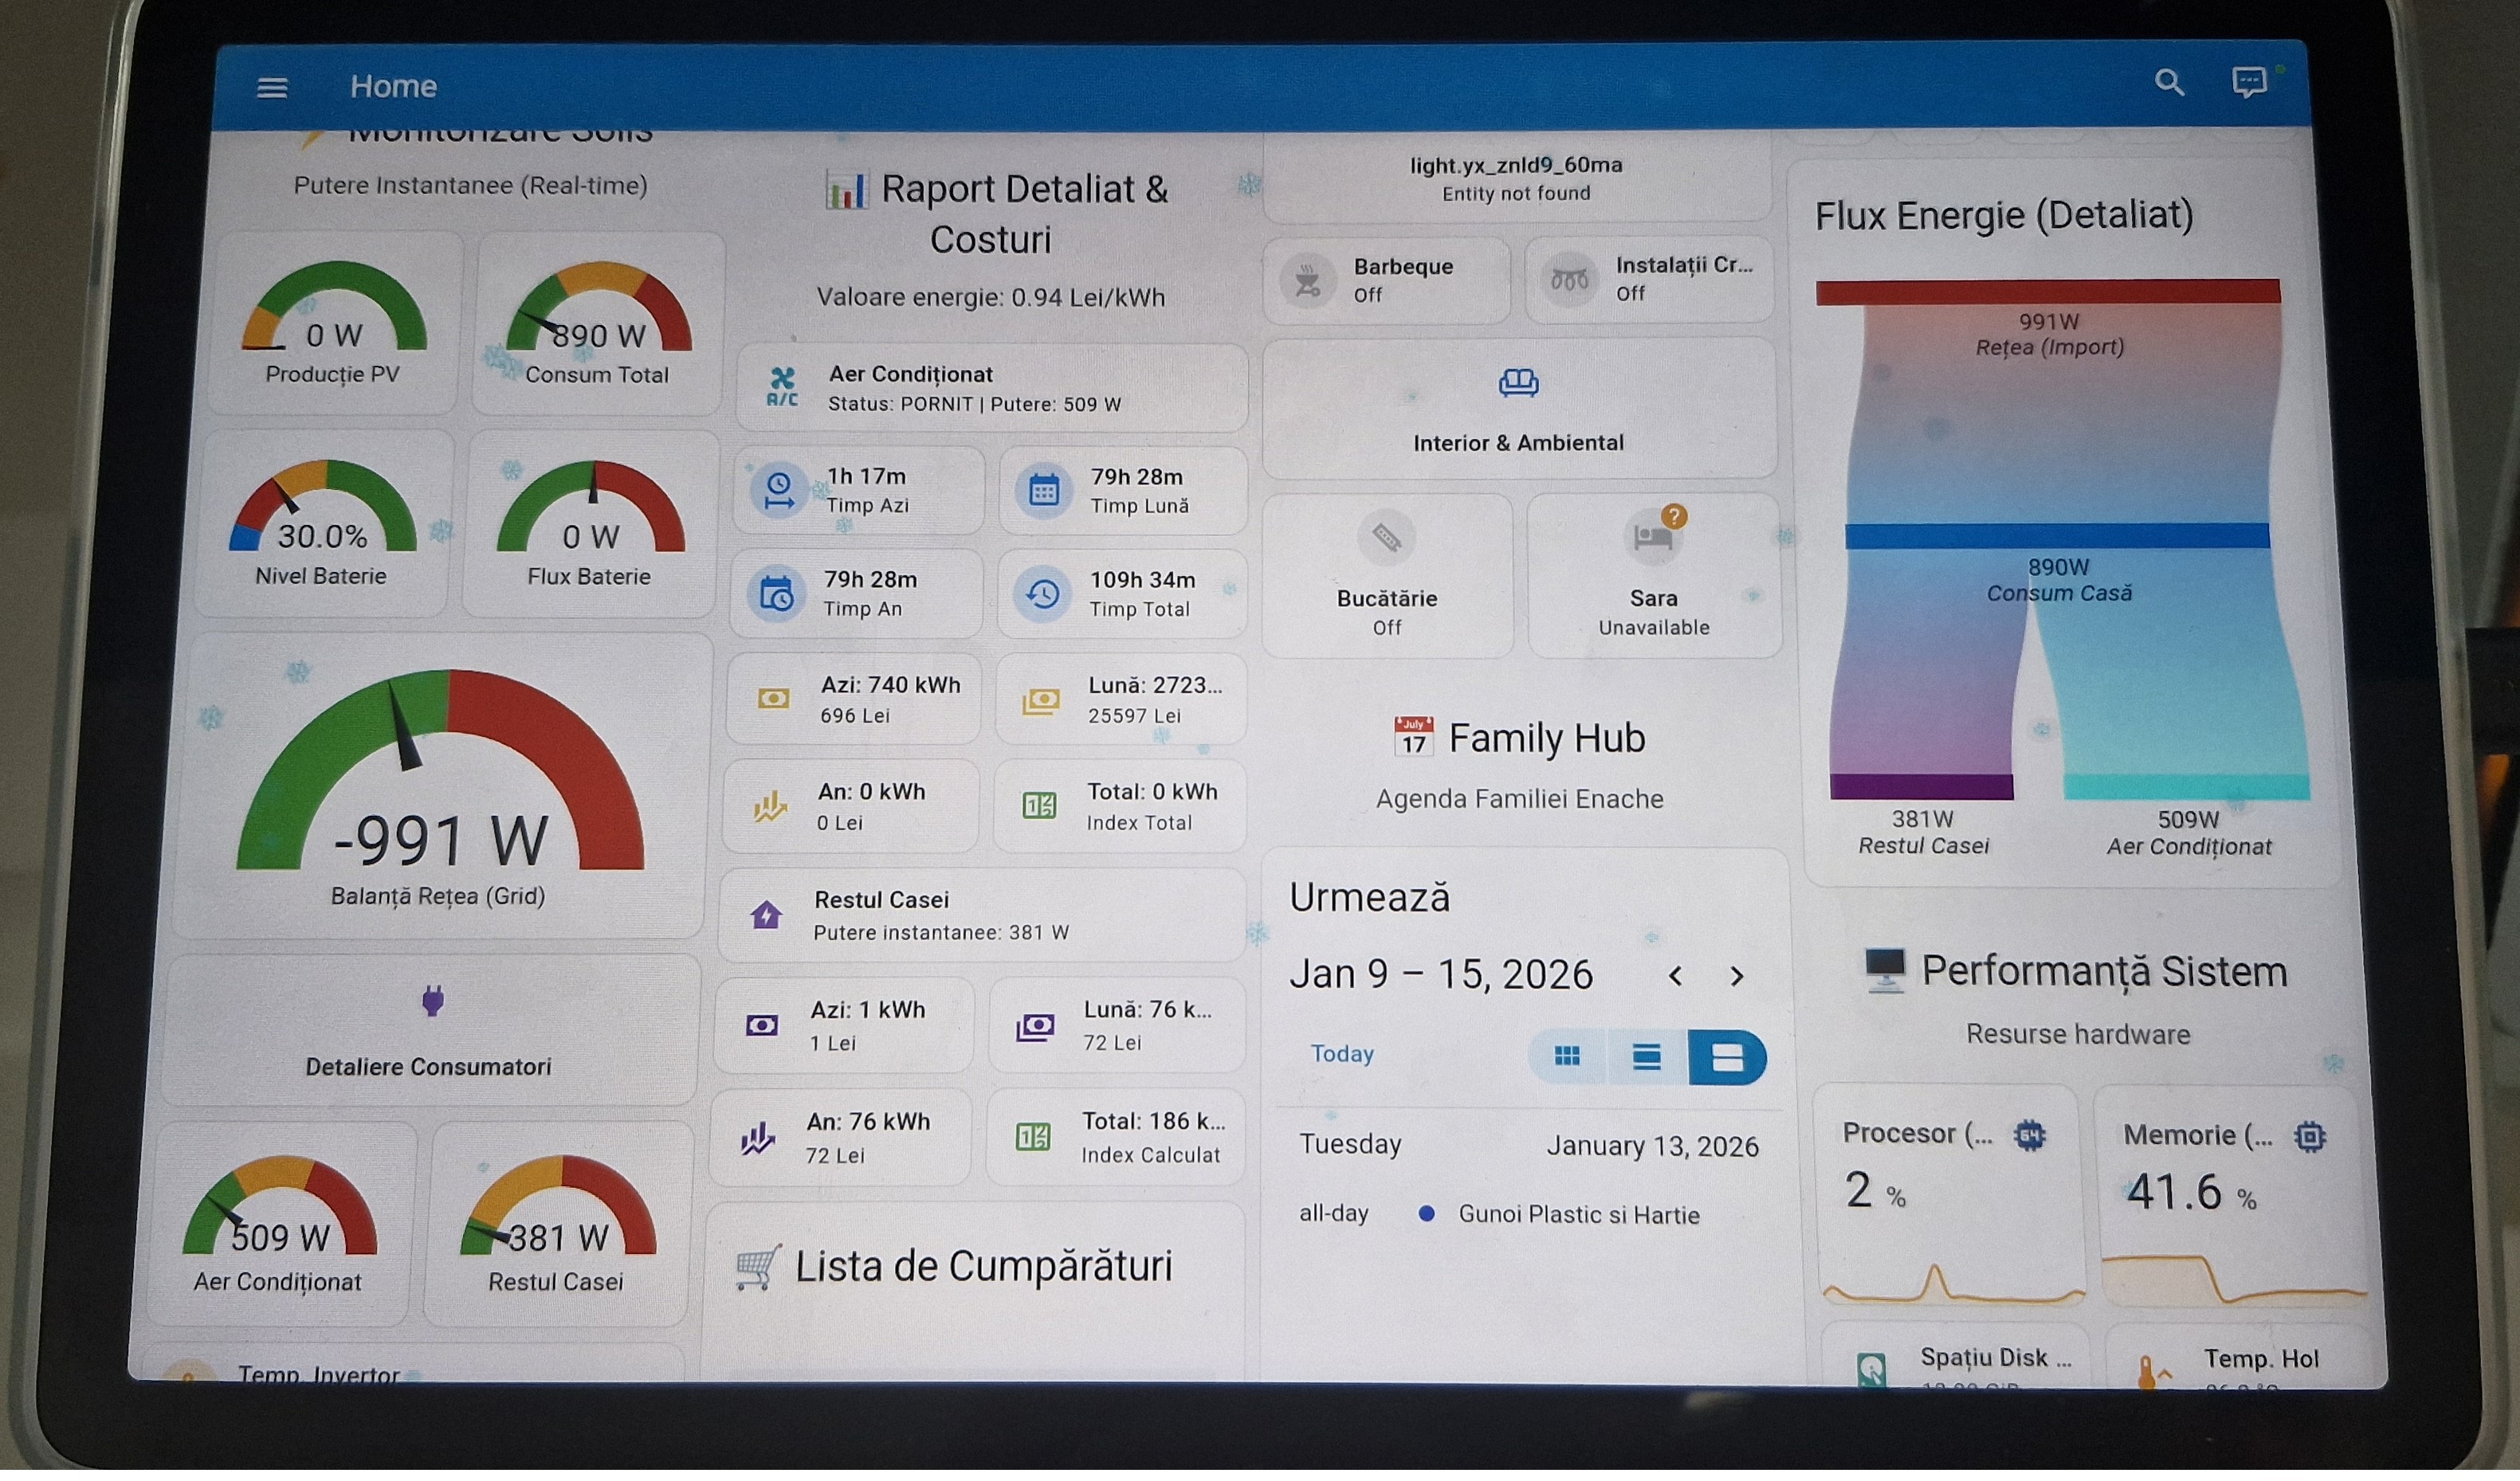Click the Aer Conditionat A/C icon

tap(782, 386)
